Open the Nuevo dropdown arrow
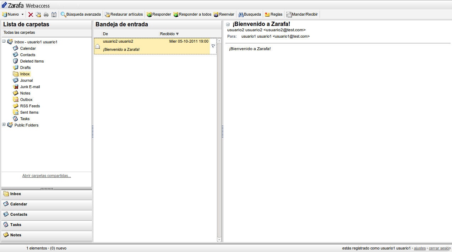Screen dimensions: 452x252 (x=23, y=15)
